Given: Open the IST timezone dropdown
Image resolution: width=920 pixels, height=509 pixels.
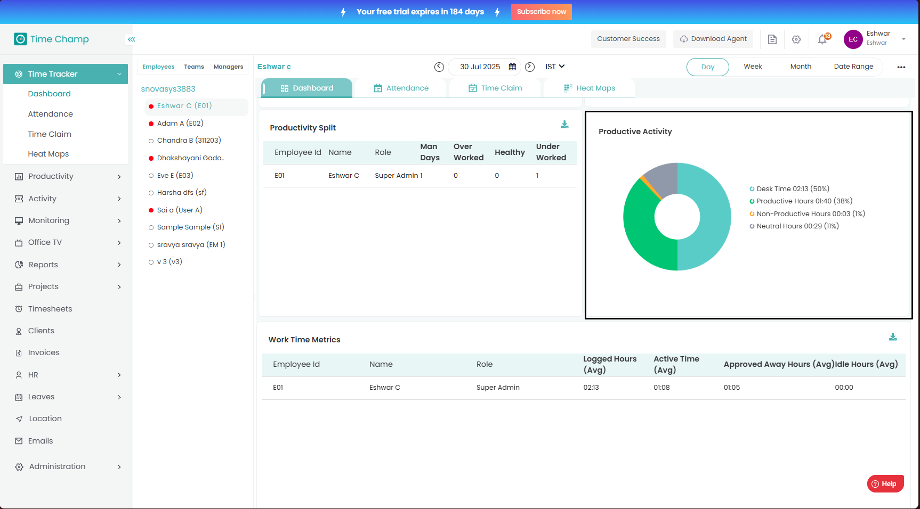Looking at the screenshot, I should (x=555, y=67).
